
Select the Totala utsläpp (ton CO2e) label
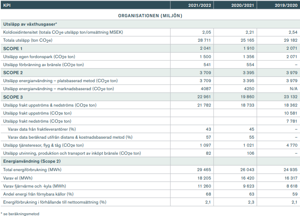28,40
